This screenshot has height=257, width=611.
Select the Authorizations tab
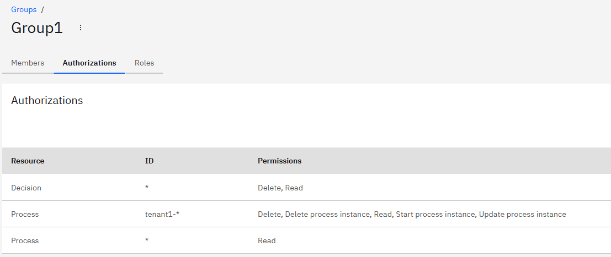[89, 63]
